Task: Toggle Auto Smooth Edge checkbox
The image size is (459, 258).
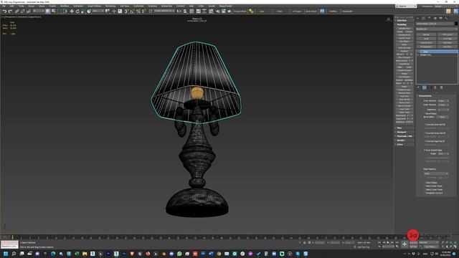Action: pyautogui.click(x=425, y=150)
